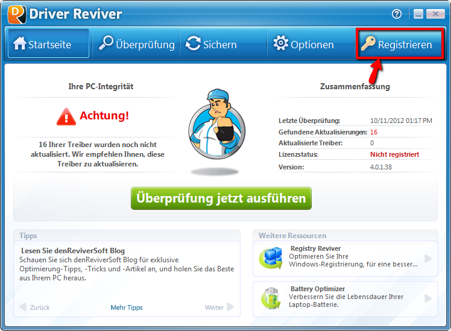Open the Registry Reviver resource title
Viewport: 451px width, 331px height.
(x=315, y=248)
